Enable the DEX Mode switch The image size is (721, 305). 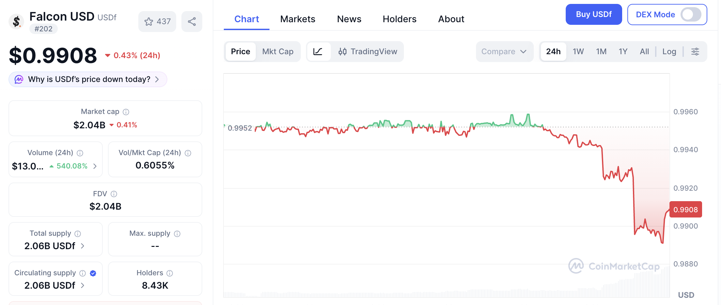click(x=691, y=15)
